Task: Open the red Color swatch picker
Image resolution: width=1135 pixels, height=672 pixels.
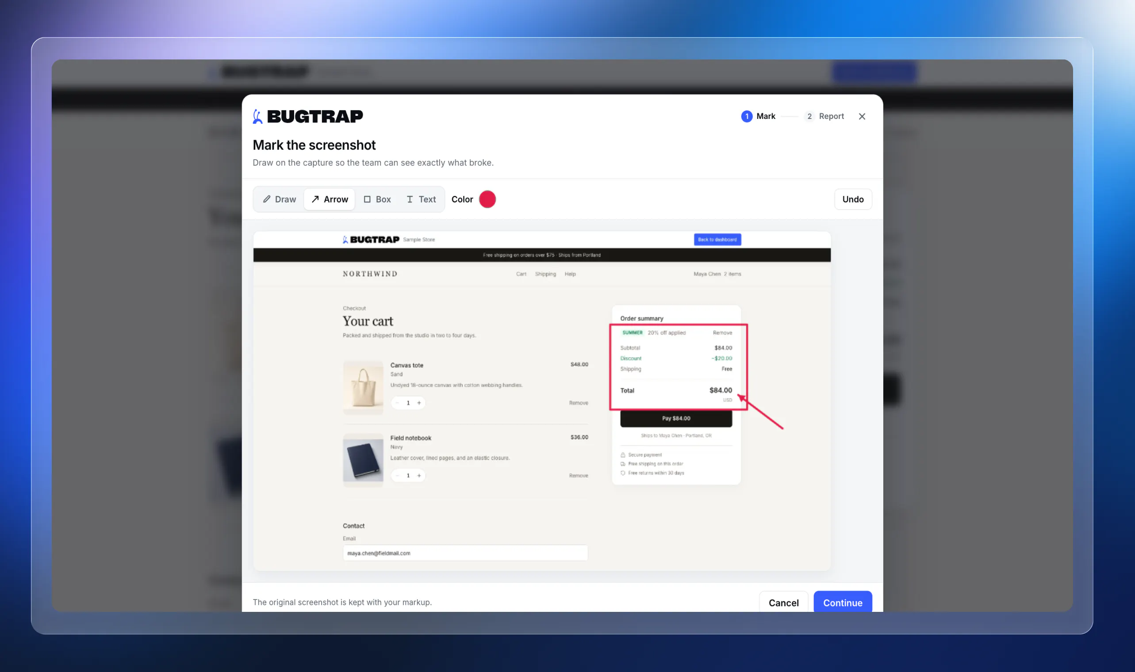Action: coord(487,199)
